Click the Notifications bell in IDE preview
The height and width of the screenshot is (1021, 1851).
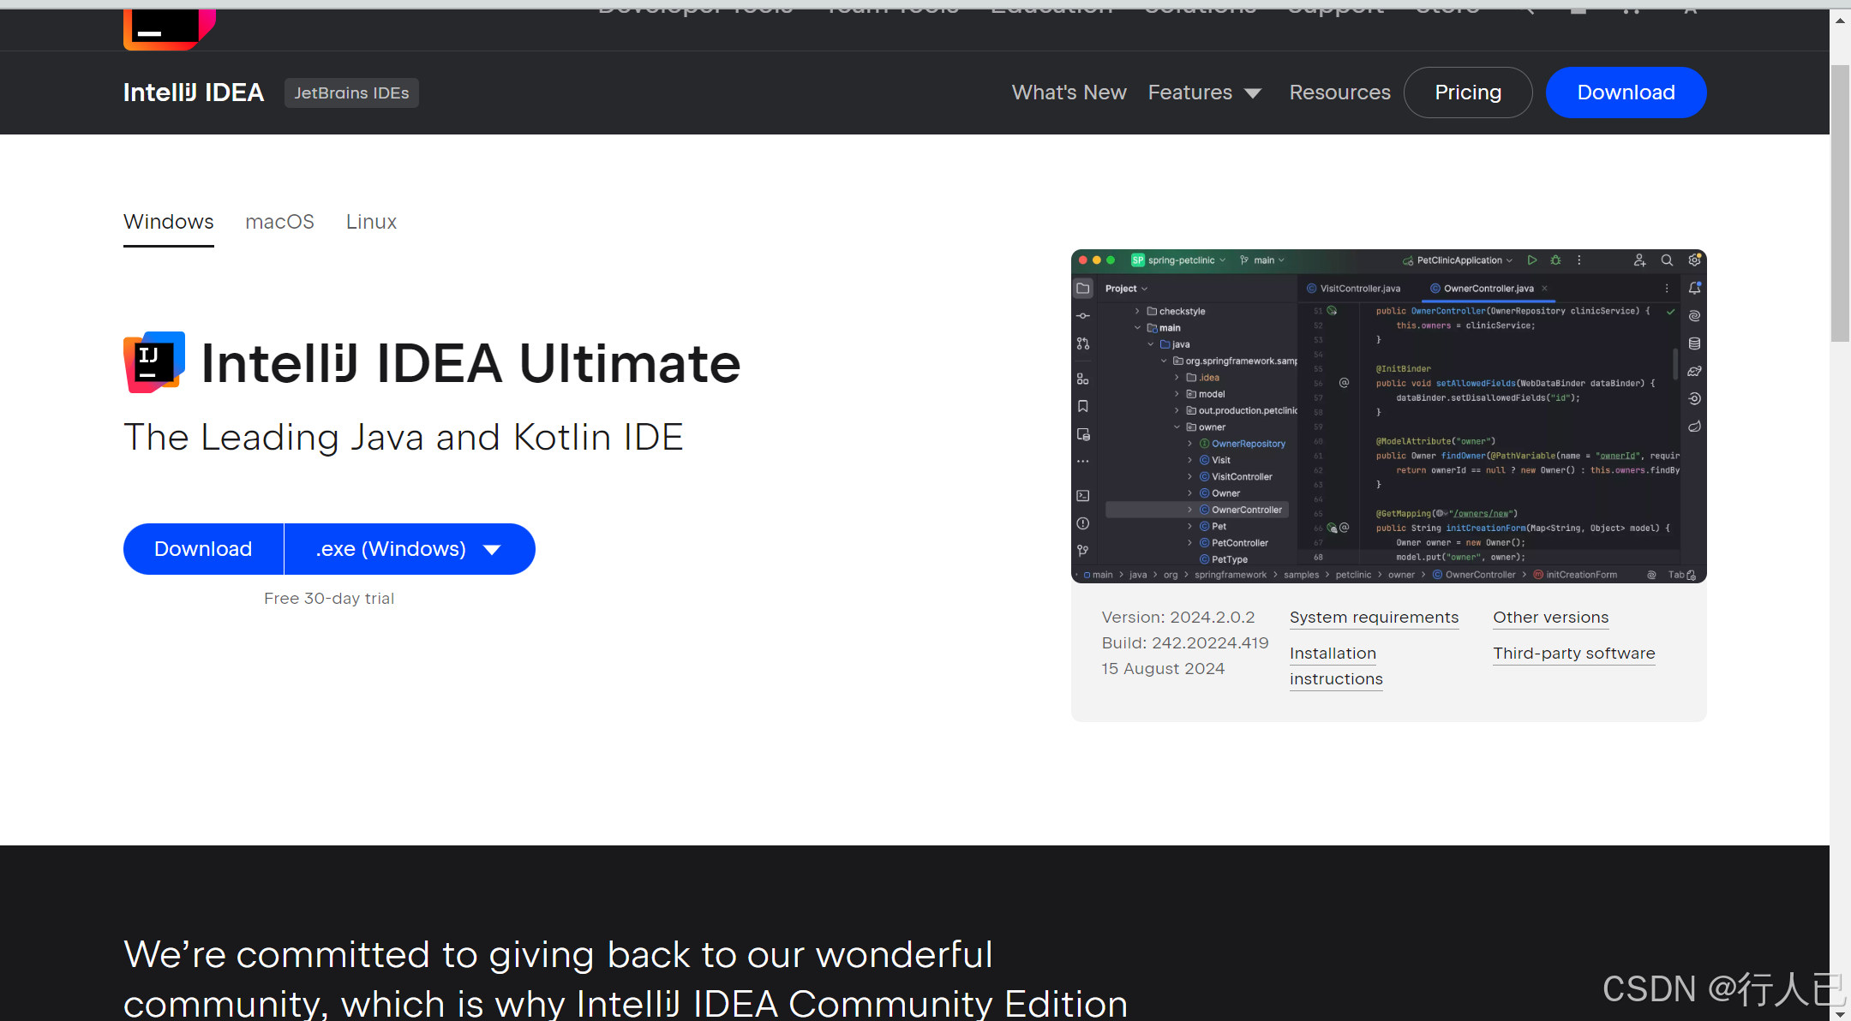point(1694,289)
